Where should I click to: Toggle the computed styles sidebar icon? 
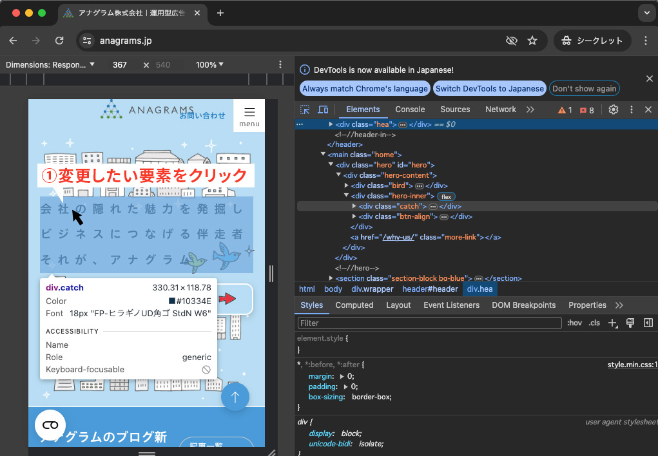pos(648,323)
